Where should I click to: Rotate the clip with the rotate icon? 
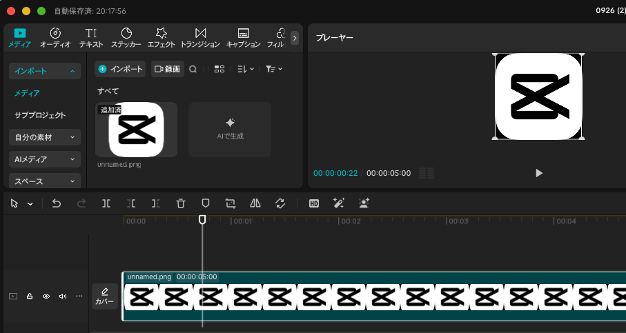280,204
